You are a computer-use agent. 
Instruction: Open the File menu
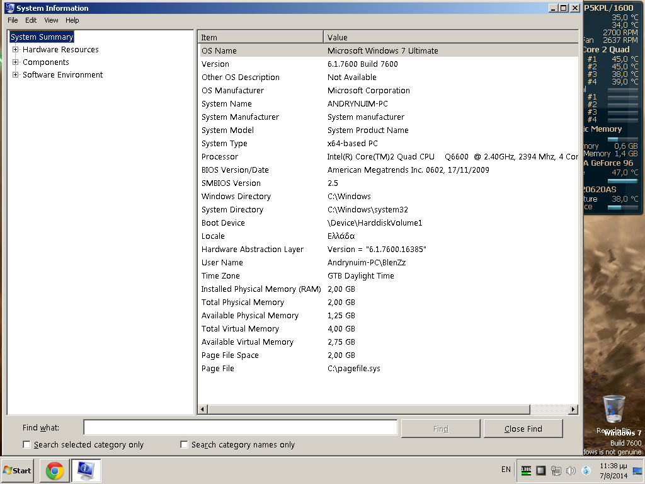[x=13, y=20]
